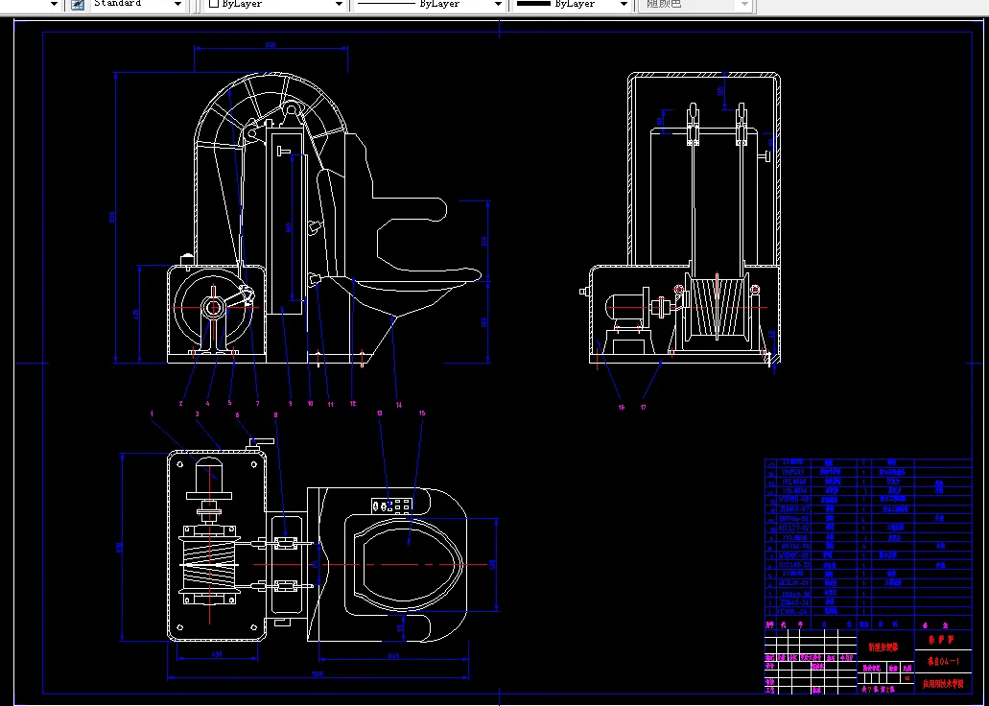Select leader balloon number 11 under side view
Viewport: 989px width, 706px height.
coord(330,405)
